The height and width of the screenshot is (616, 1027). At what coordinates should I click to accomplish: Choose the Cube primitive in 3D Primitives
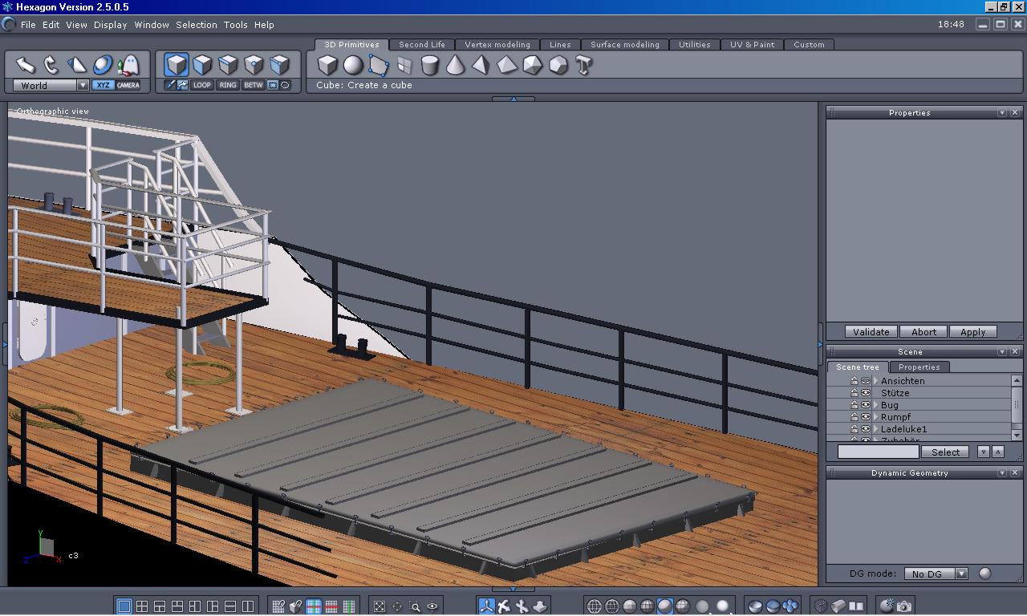(327, 65)
